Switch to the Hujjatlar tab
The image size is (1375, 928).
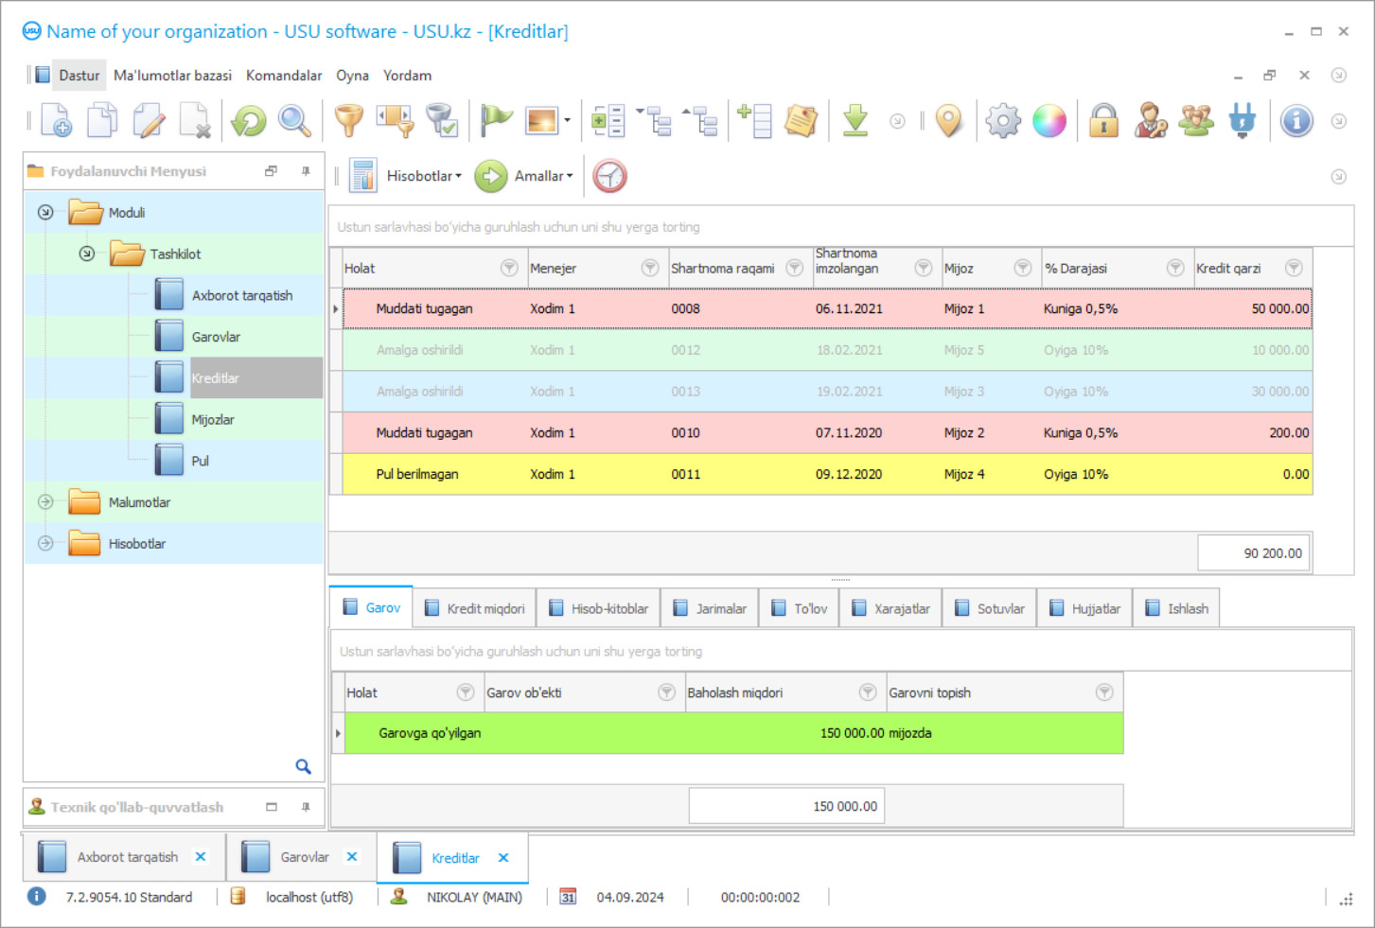tap(1085, 608)
